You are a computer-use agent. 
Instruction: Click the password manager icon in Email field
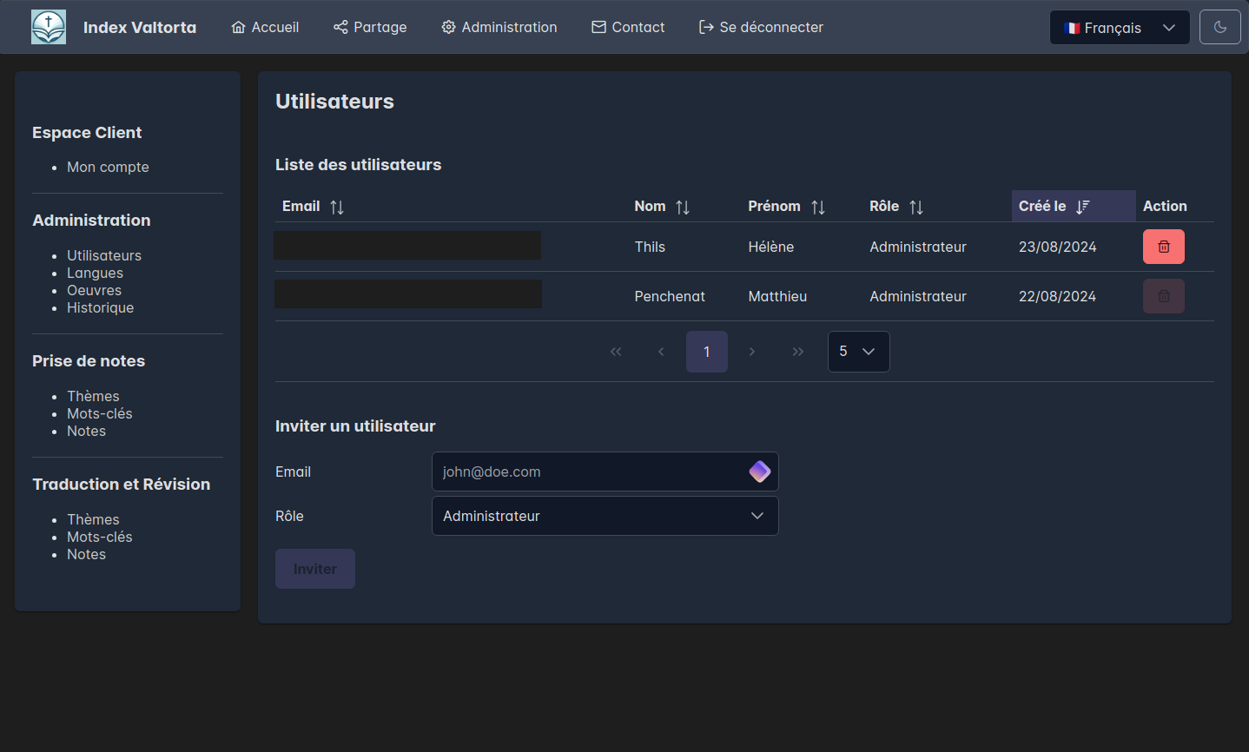tap(760, 472)
